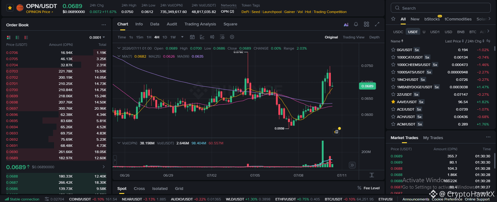Open the Square tab
This screenshot has height=202, width=497.
point(230,24)
